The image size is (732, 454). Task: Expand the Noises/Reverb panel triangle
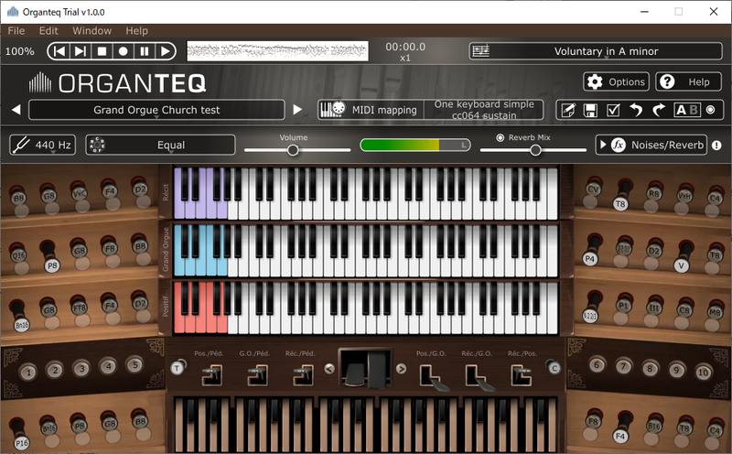click(x=603, y=145)
